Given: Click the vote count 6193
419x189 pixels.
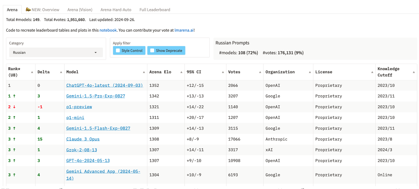Looking at the screenshot, I should (x=233, y=175).
